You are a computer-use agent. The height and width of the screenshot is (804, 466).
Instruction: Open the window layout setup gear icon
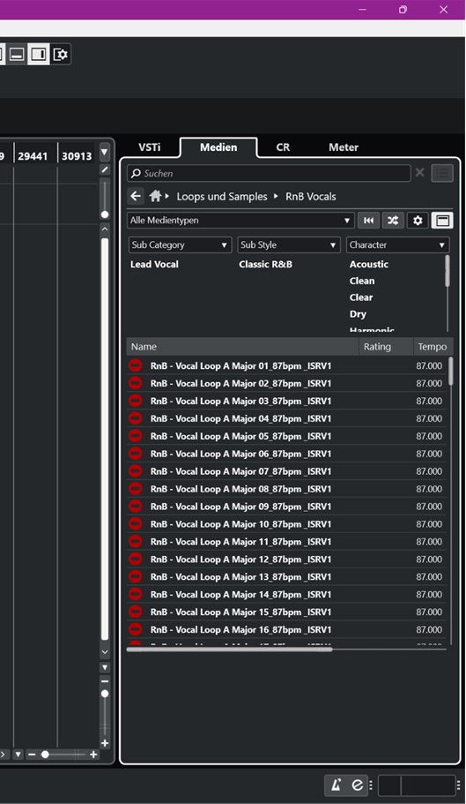tap(61, 55)
